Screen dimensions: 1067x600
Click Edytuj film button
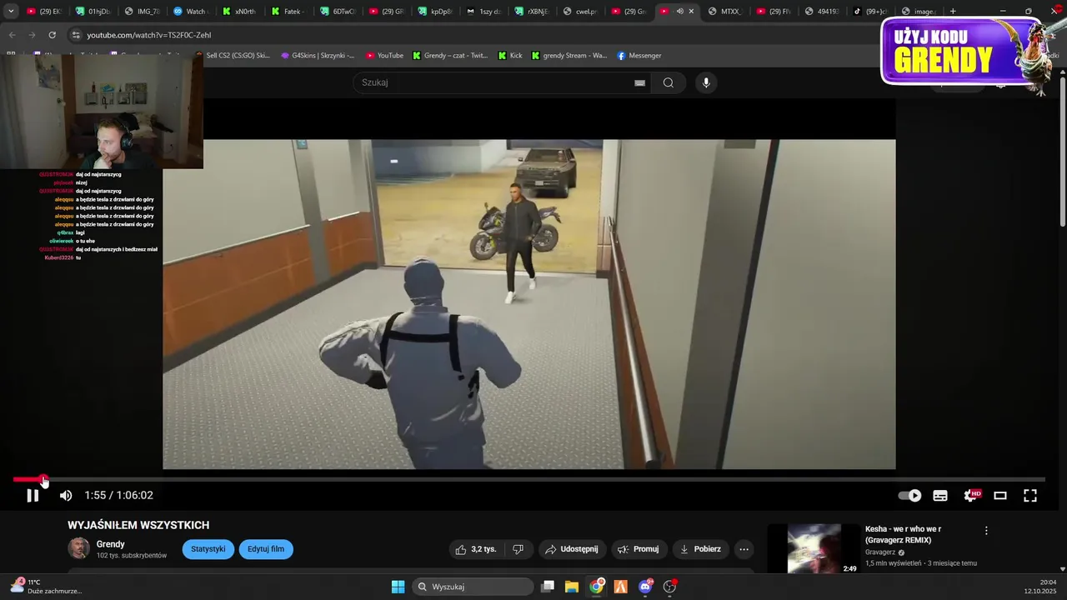[x=266, y=549]
